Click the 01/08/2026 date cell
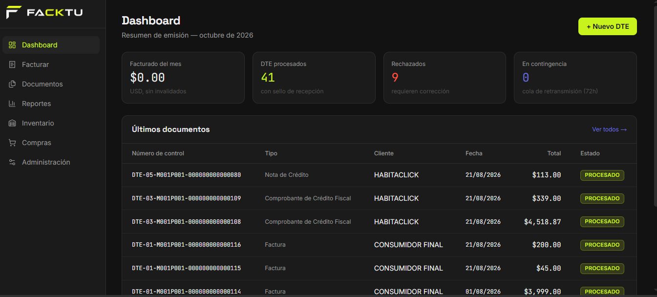This screenshot has width=657, height=297. pos(483,292)
